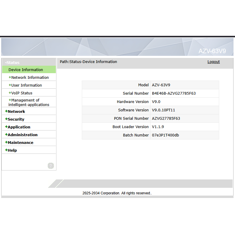Open the VoIP Status submenu
Viewport: 235px width, 235px height.
tap(21, 93)
